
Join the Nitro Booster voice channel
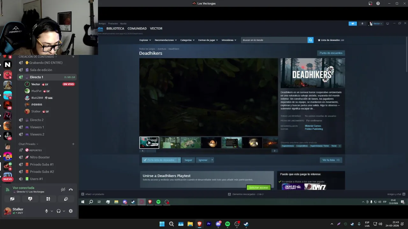[x=47, y=157]
